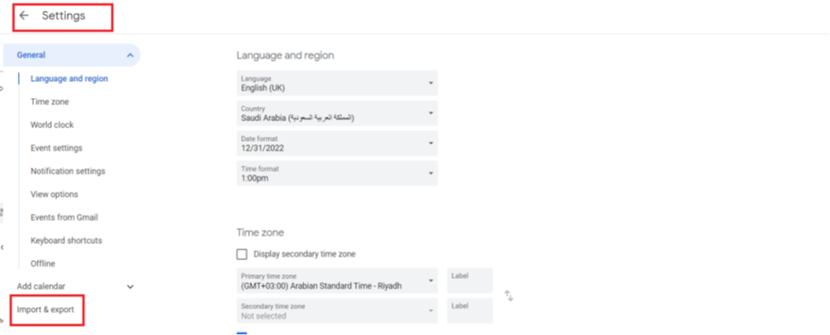
Task: Click the back arrow beside Settings
Action: point(24,16)
